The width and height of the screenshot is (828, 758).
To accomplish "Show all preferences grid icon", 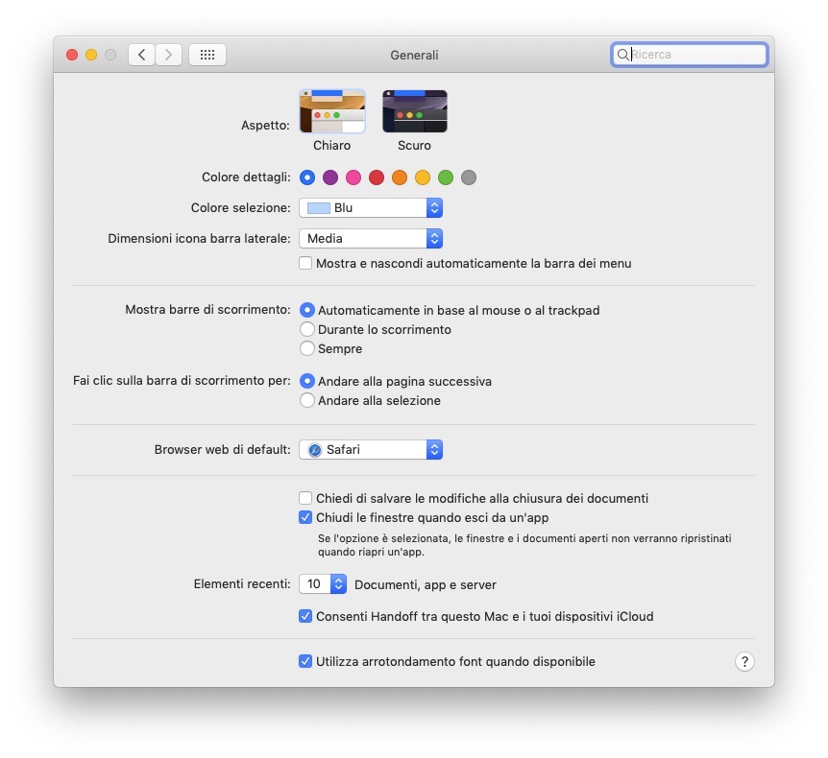I will pos(207,55).
